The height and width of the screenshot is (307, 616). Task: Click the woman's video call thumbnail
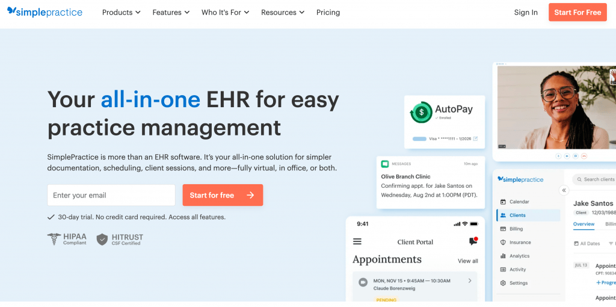pos(556,107)
